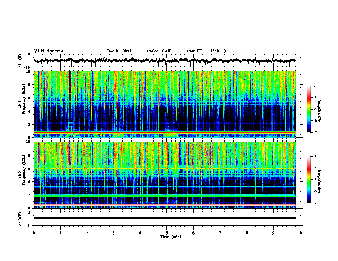The image size is (338, 261).
Task: Click the "-7" label on ch.1 colorbar
Action: click(x=315, y=133)
